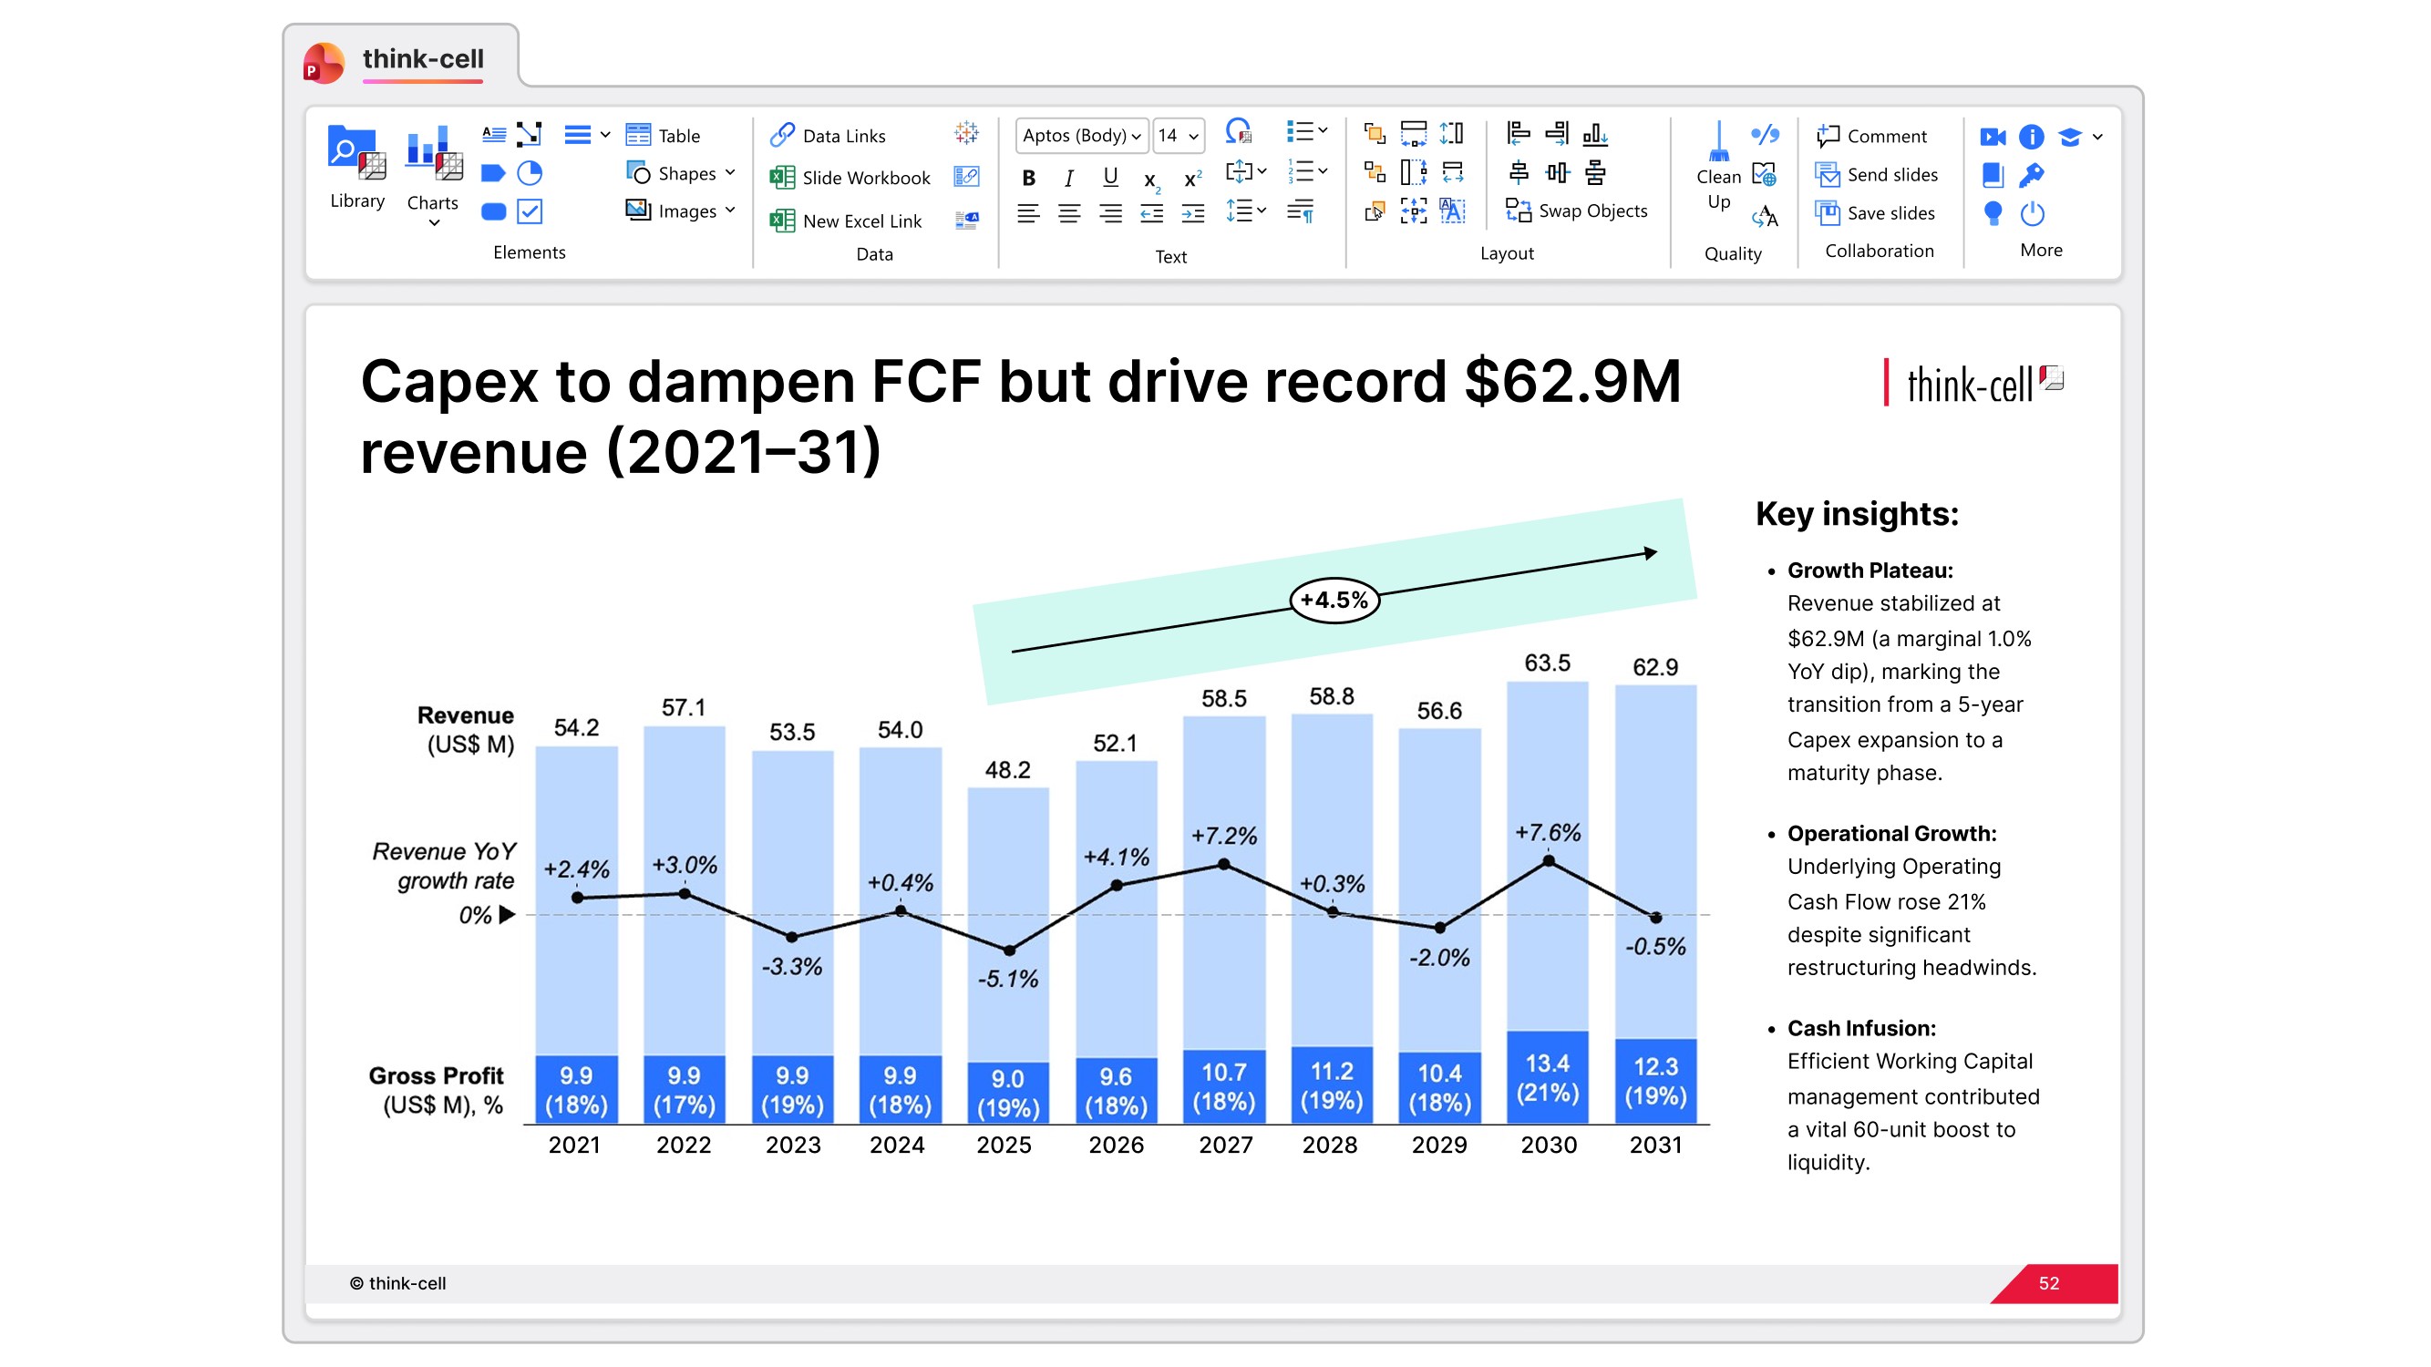This screenshot has height=1367, width=2431.
Task: Insert a checkbox element
Action: tap(530, 212)
